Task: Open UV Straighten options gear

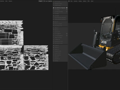Action: click(x=67, y=34)
